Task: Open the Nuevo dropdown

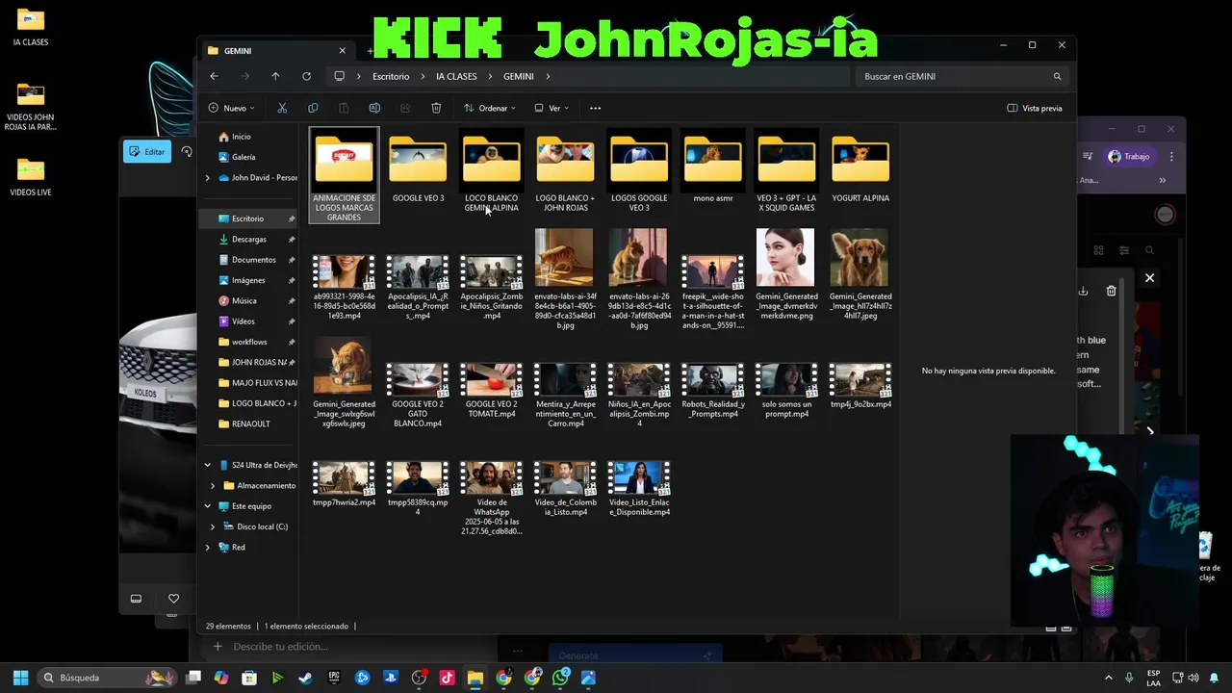Action: coord(231,108)
